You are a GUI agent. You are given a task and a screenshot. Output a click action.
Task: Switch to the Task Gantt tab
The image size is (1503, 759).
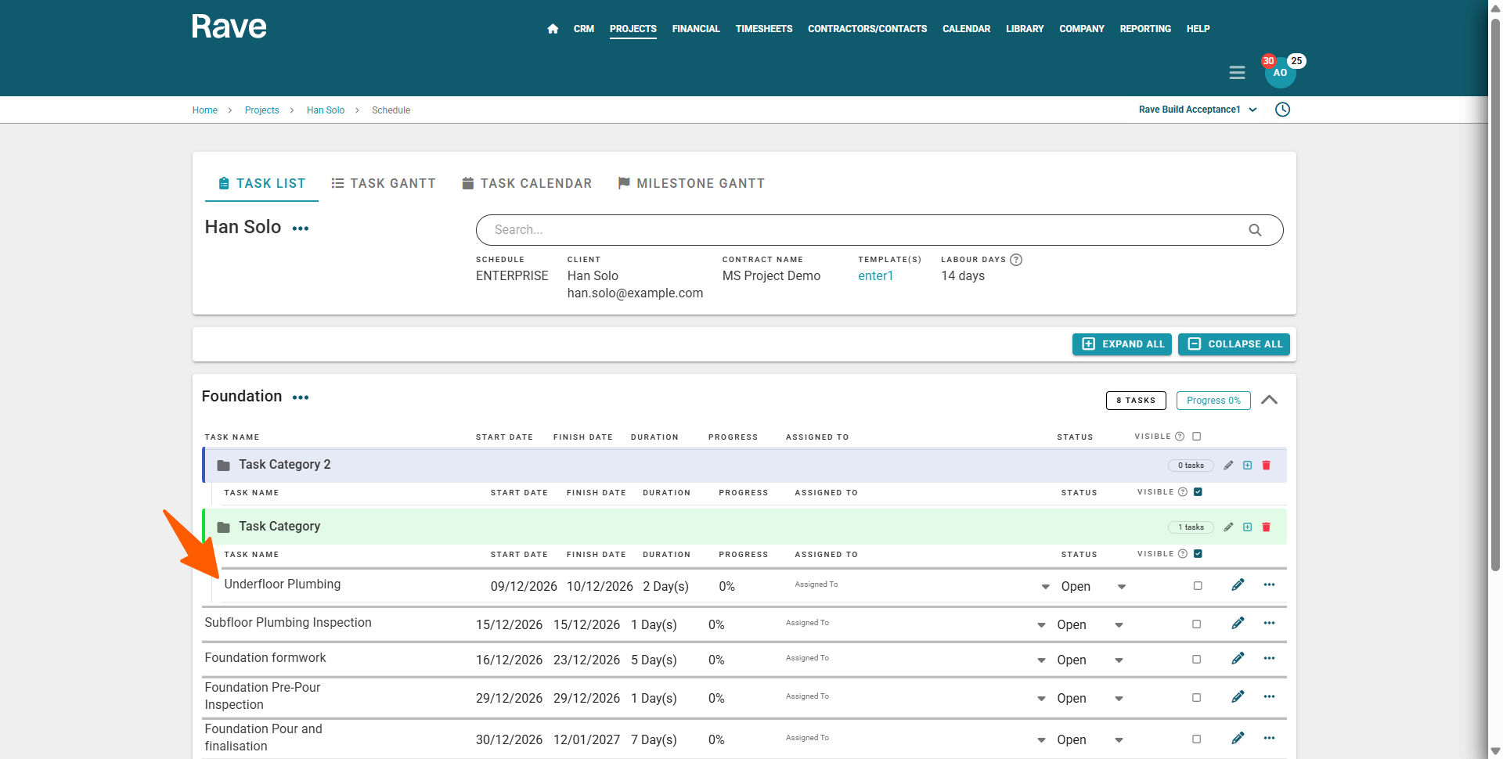tap(383, 183)
